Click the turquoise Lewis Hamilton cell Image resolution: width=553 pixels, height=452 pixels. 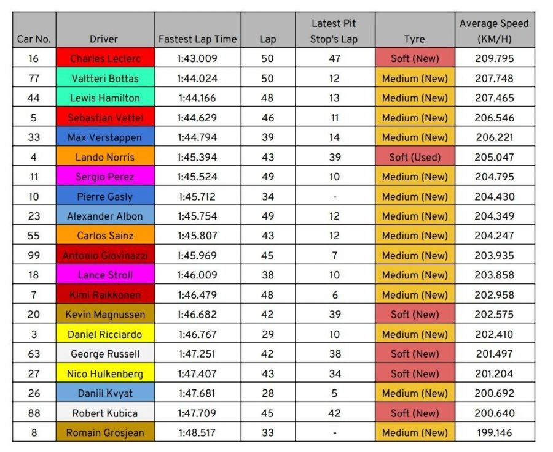tap(104, 98)
